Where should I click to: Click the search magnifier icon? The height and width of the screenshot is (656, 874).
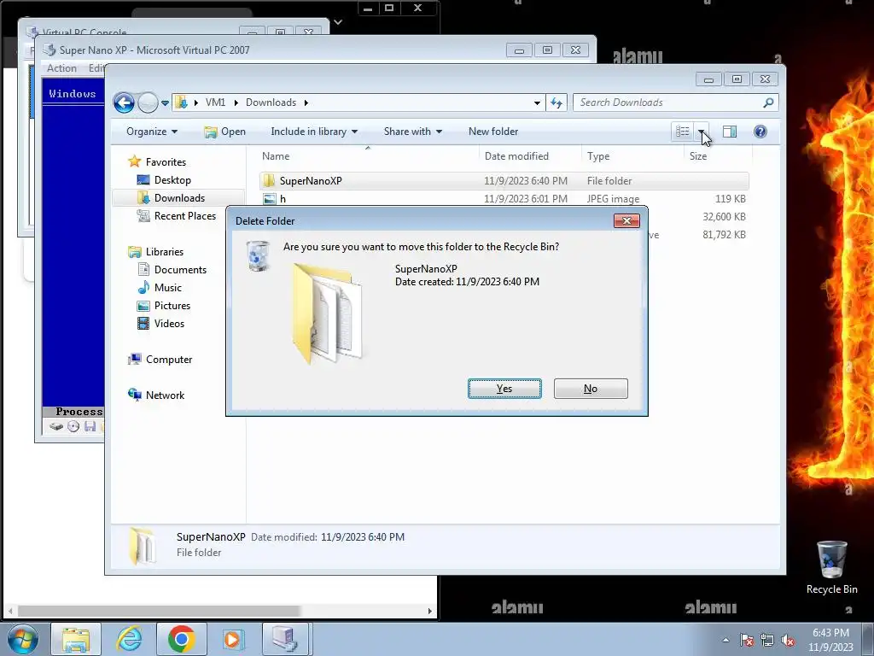[768, 102]
